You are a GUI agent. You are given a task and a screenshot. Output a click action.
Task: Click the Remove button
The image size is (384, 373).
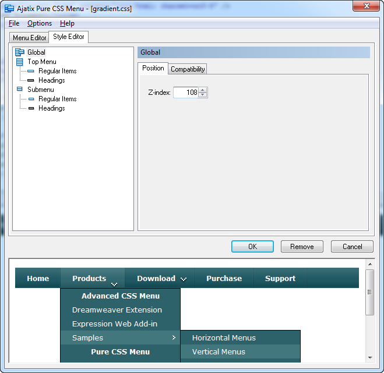click(302, 246)
